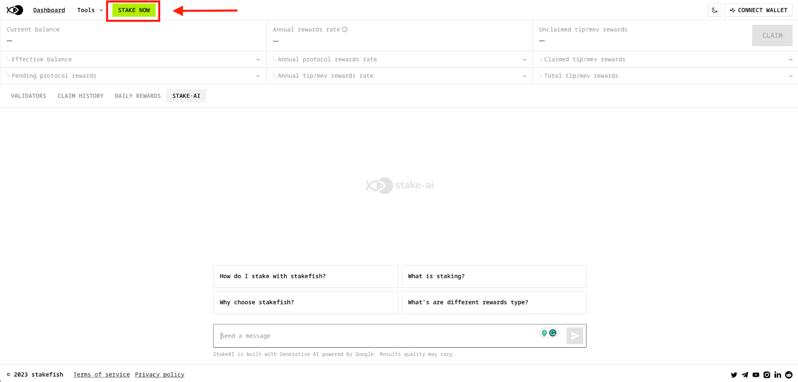
Task: Click the 'Total tip/mev rewards' row
Action: click(665, 76)
